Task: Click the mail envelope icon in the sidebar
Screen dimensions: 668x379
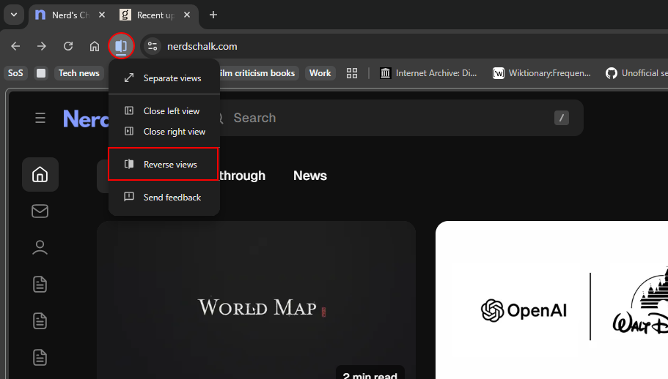Action: click(40, 211)
